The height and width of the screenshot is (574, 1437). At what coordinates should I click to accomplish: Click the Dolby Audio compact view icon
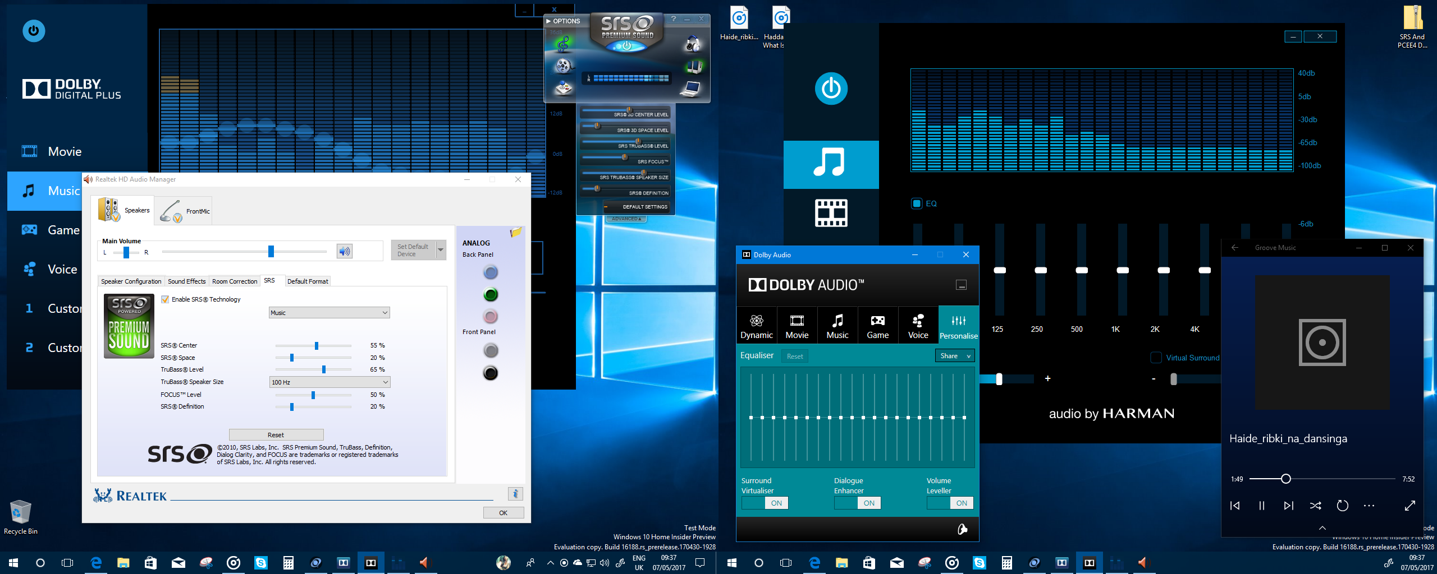click(962, 285)
